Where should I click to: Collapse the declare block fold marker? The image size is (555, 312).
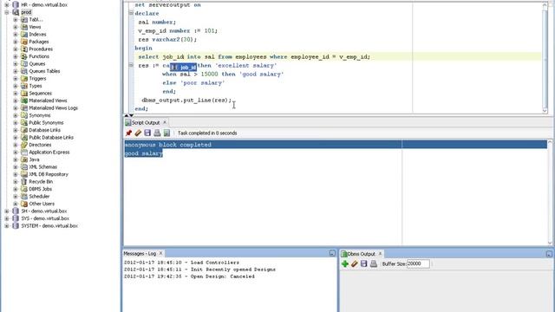click(x=131, y=13)
